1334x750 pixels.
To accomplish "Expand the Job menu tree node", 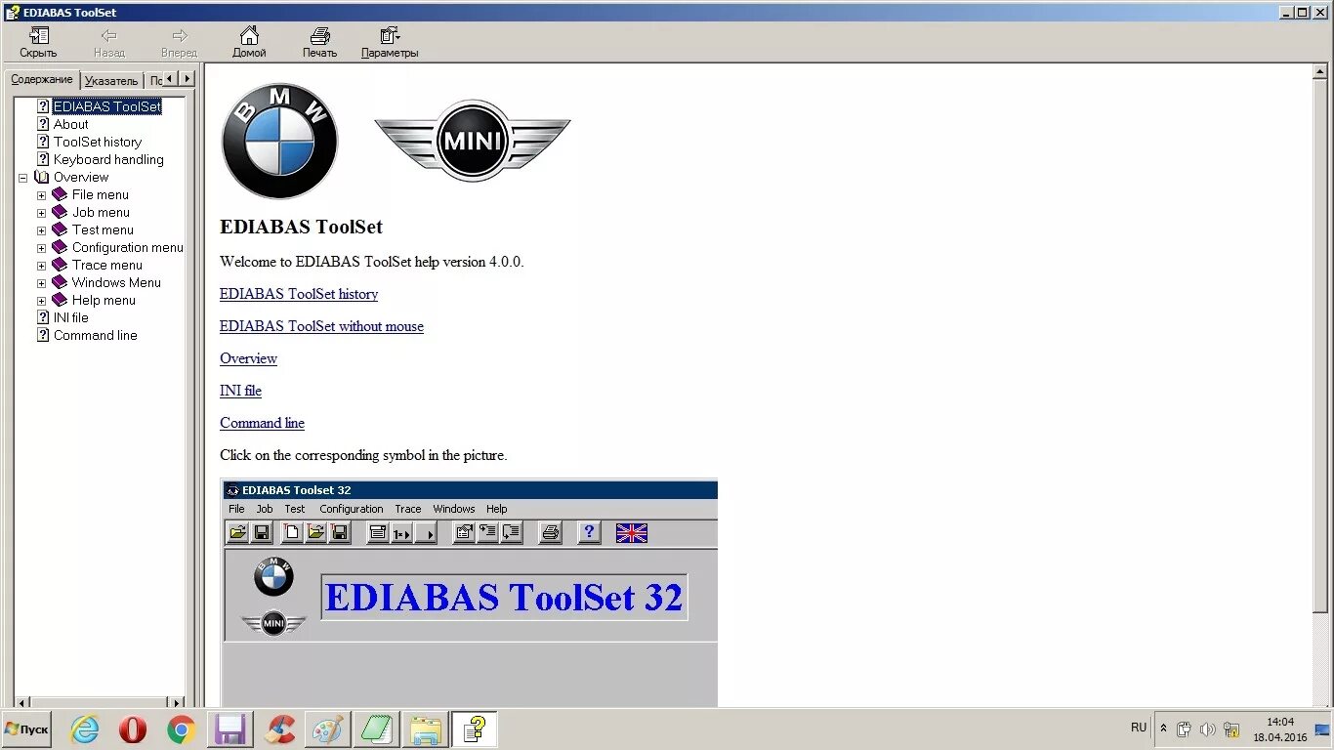I will click(x=41, y=213).
